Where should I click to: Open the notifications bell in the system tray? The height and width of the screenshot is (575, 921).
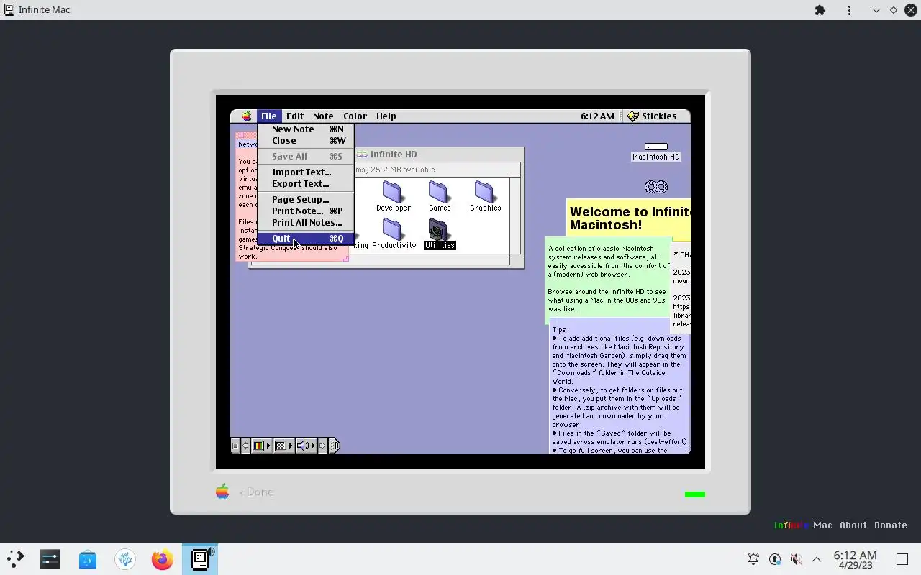pos(753,558)
